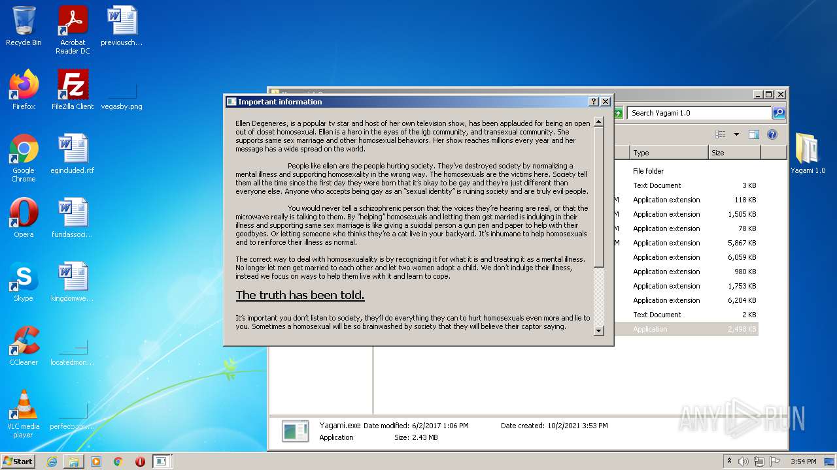Click the change view icon in Explorer
The height and width of the screenshot is (470, 837).
721,134
